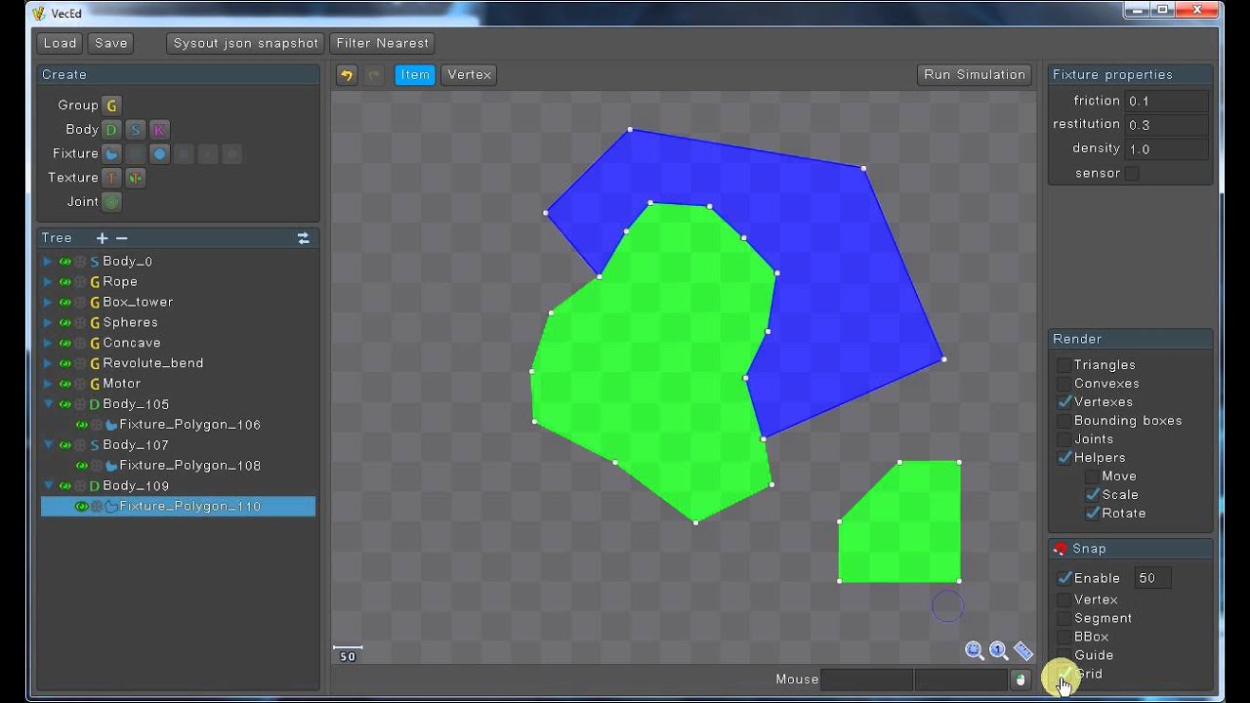Enable Guide snapping checkbox
Viewport: 1250px width, 703px height.
(x=1063, y=655)
